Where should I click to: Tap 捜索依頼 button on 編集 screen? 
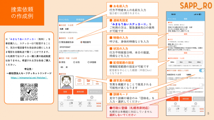coord(186,99)
